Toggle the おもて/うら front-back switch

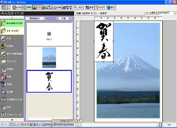[6, 7]
